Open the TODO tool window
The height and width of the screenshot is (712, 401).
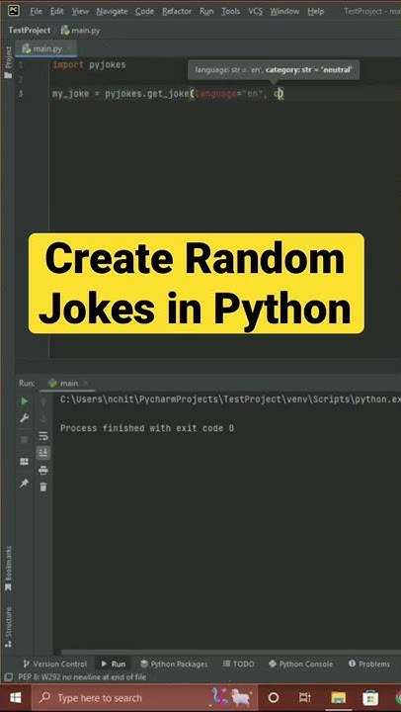tap(239, 664)
